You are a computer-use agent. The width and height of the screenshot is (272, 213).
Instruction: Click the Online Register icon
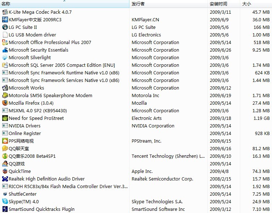(5, 133)
